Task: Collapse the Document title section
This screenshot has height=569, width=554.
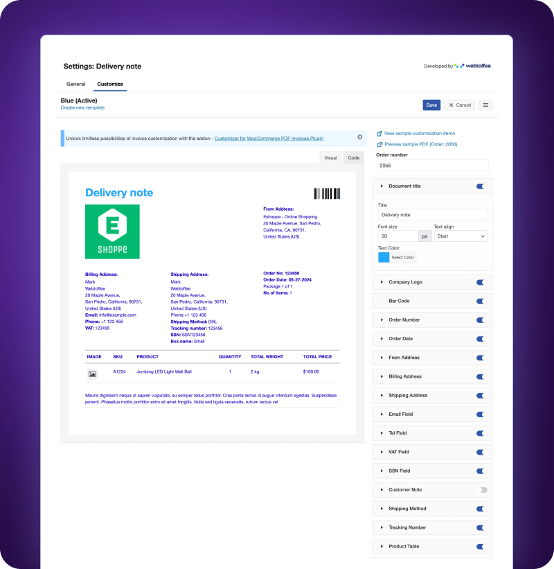Action: (x=382, y=186)
